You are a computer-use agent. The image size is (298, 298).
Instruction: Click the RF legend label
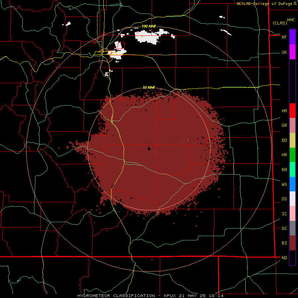click(x=284, y=37)
